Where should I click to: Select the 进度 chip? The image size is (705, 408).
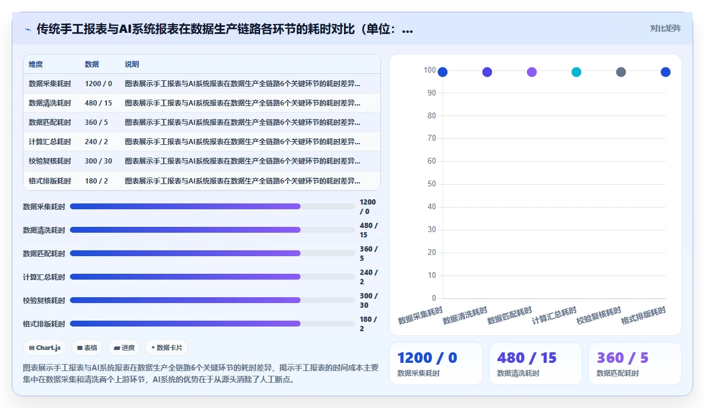(124, 348)
